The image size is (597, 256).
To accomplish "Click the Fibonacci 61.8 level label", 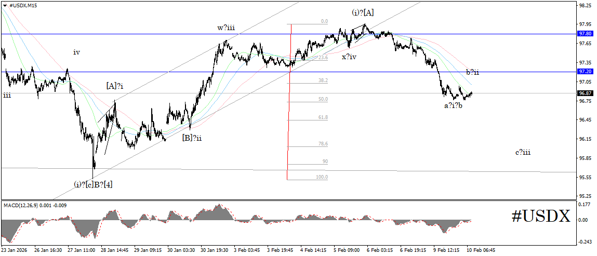I will 323,117.
